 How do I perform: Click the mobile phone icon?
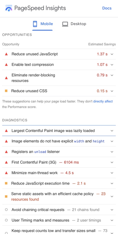coord(35,24)
